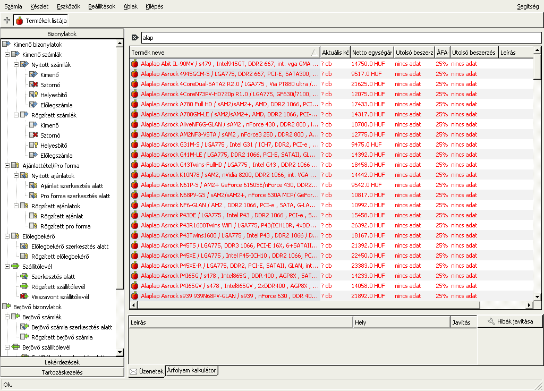Open the Számla menu

tap(13, 6)
